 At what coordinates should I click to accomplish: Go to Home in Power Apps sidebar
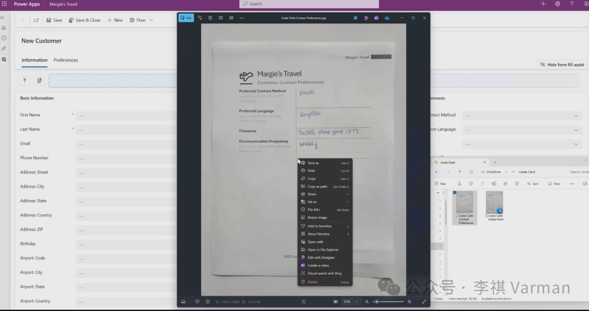click(x=4, y=28)
